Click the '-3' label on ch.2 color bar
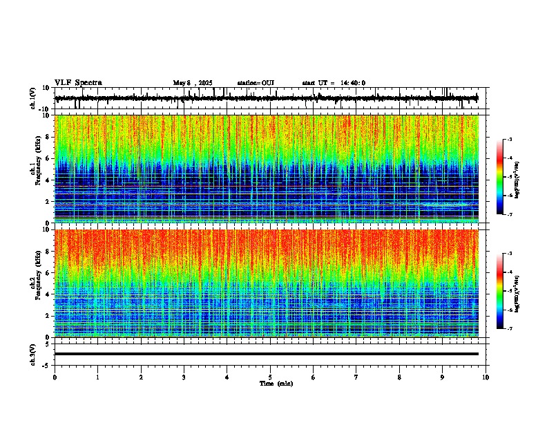The image size is (547, 423). [509, 254]
